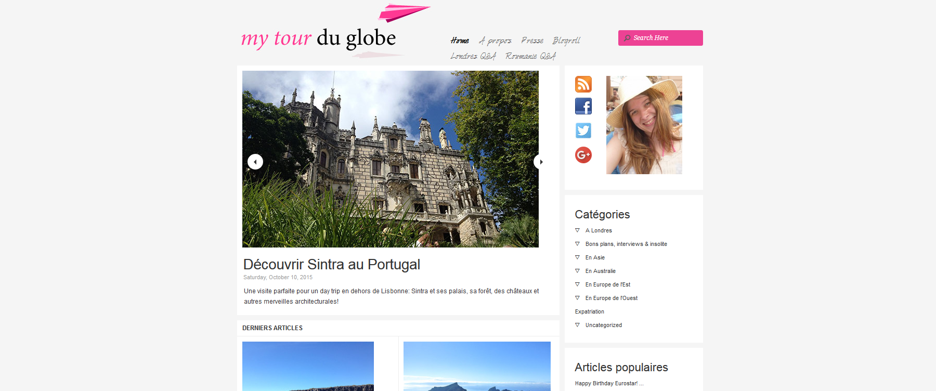
Task: Open the Expatriation category link
Action: 590,311
